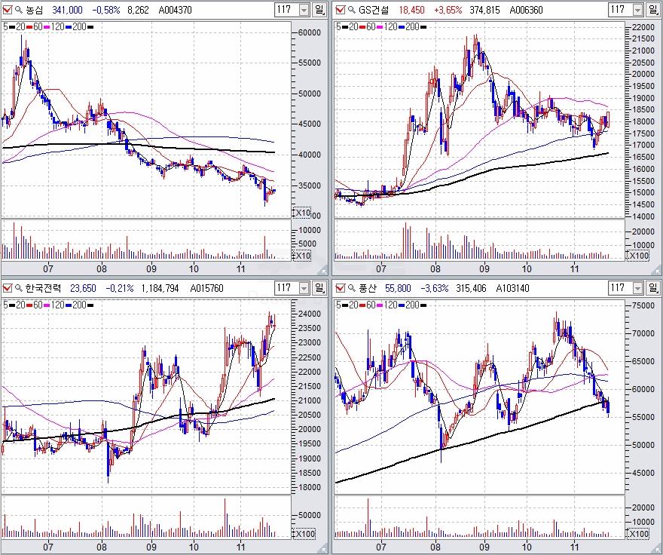Toggle the 한국전력 chart checkbox

(8, 287)
